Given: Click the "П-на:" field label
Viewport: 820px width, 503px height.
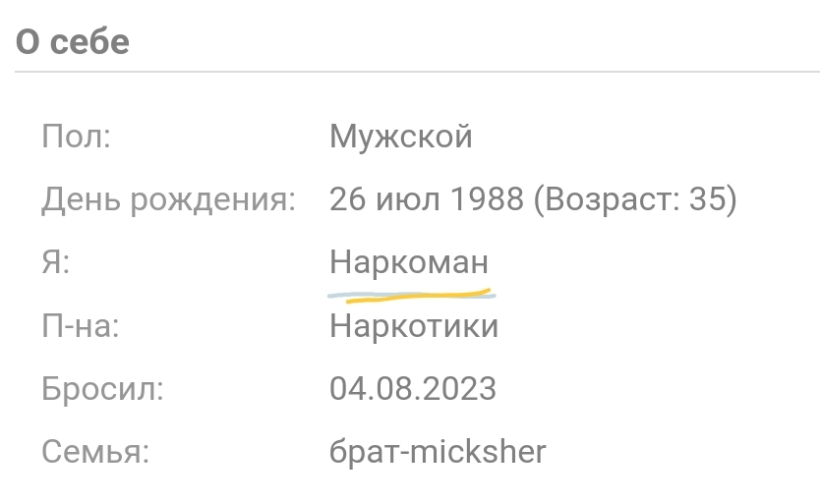Looking at the screenshot, I should point(80,326).
